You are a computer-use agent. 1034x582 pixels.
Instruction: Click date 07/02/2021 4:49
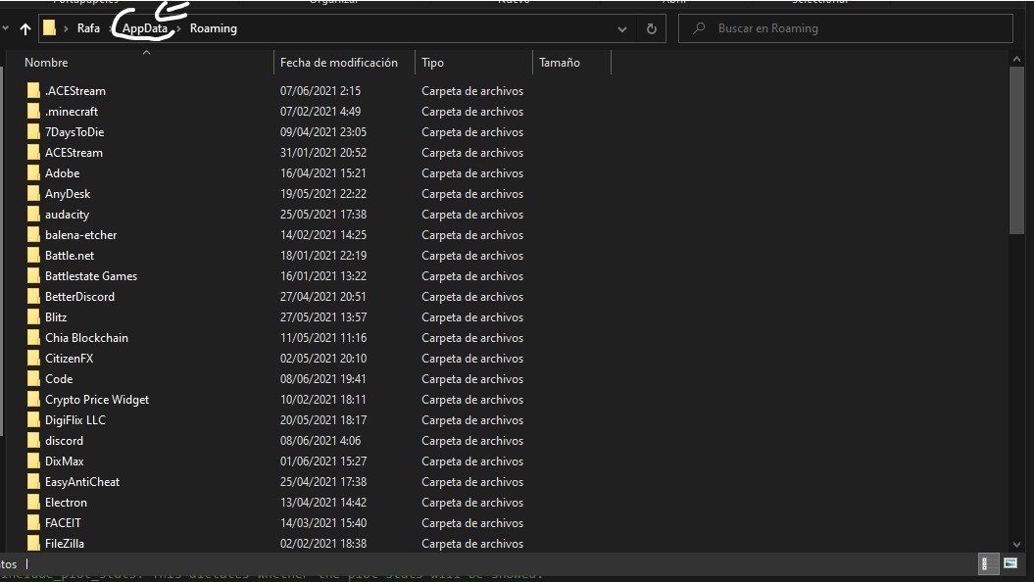[320, 112]
